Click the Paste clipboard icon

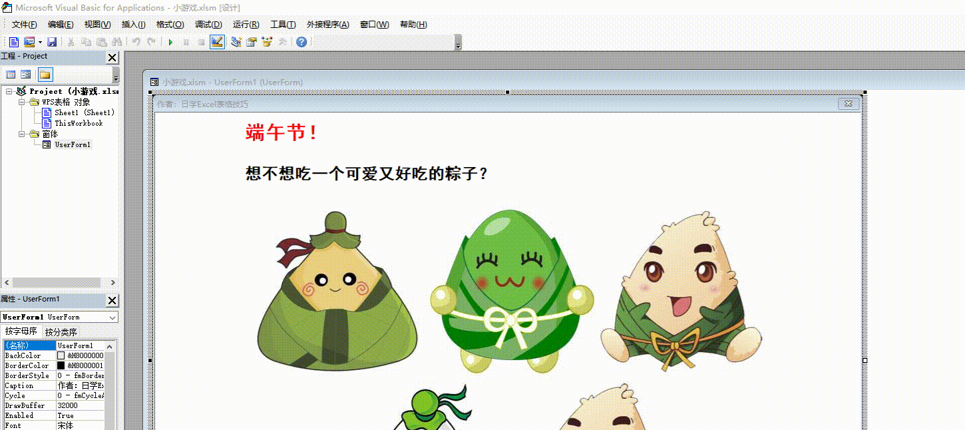click(102, 42)
